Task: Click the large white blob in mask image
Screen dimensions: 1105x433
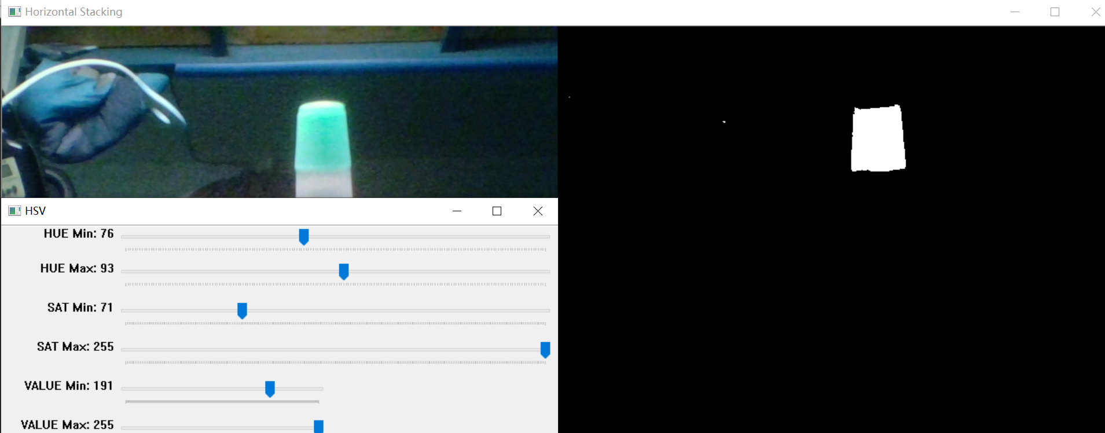Action: click(878, 138)
